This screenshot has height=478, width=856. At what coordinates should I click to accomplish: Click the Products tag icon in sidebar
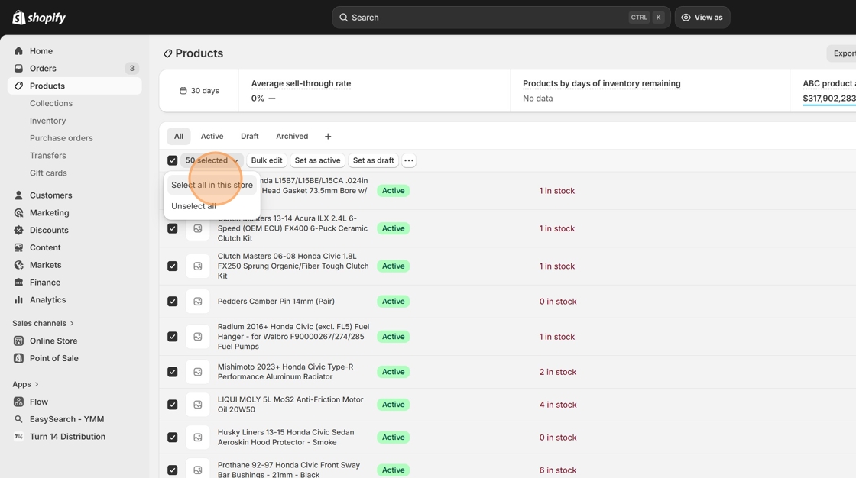pyautogui.click(x=18, y=86)
